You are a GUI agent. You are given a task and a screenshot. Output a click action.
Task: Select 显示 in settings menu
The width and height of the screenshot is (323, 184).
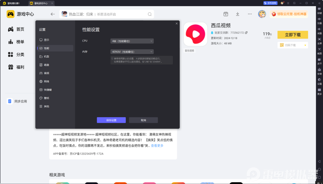(x=55, y=40)
